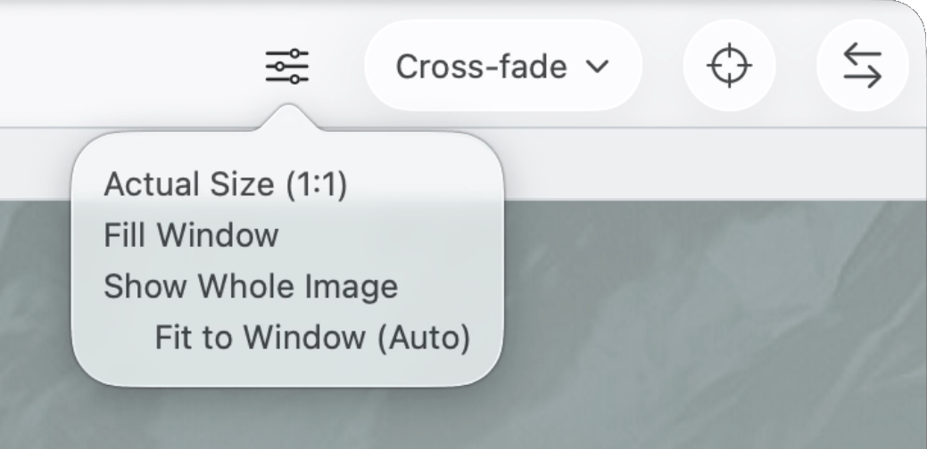Click the swap arrows icon
927x449 pixels.
point(862,67)
